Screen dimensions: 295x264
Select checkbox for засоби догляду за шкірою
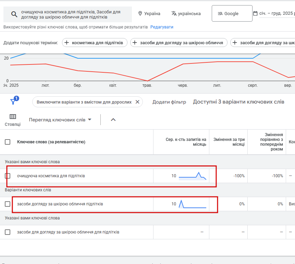tap(8, 204)
